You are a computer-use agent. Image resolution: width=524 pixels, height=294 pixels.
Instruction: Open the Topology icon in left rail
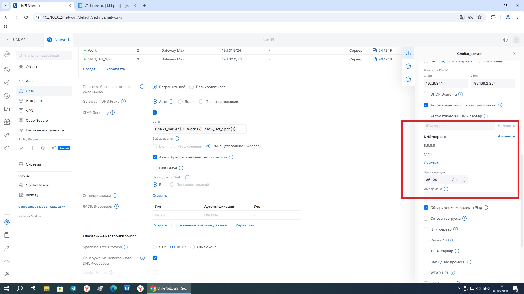[7, 83]
